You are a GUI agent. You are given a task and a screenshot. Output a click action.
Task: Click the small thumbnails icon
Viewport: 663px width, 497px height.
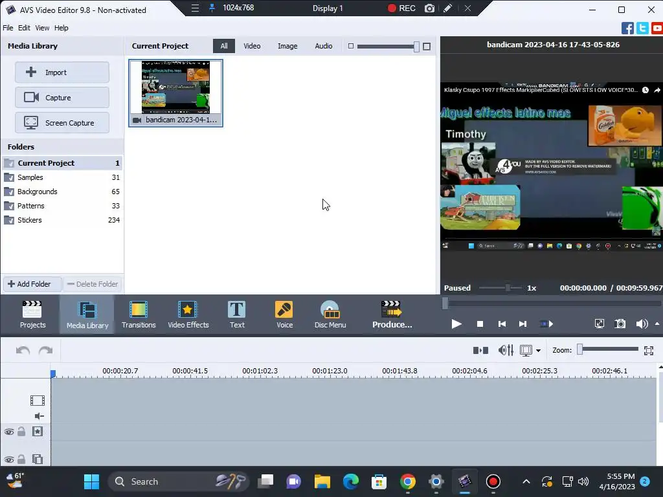[x=350, y=46]
